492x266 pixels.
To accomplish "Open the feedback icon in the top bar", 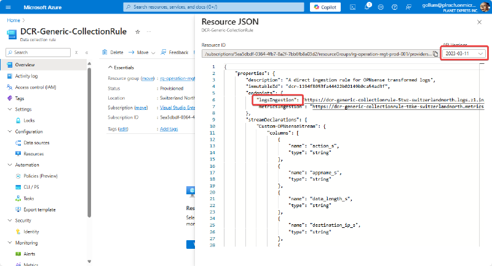I will click(408, 7).
